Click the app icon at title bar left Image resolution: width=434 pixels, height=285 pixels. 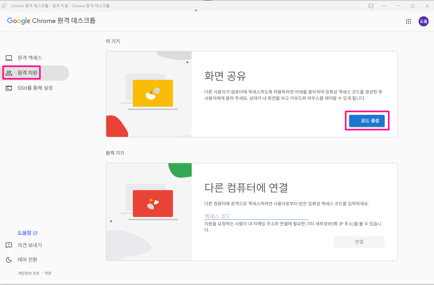click(4, 6)
